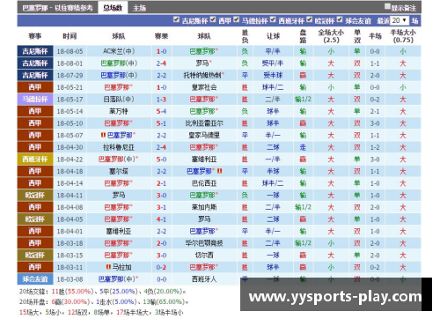Open 切尔西 team link
Image resolution: width=440 pixels, height=319 pixels.
pyautogui.click(x=204, y=255)
